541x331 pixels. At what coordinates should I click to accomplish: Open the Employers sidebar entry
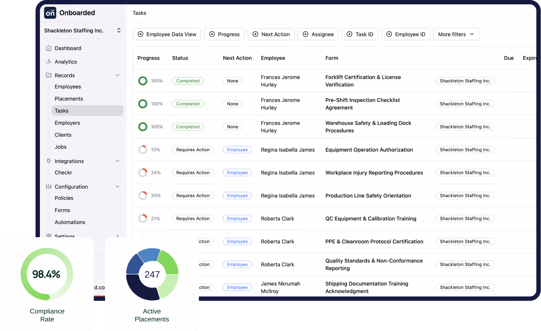click(67, 123)
